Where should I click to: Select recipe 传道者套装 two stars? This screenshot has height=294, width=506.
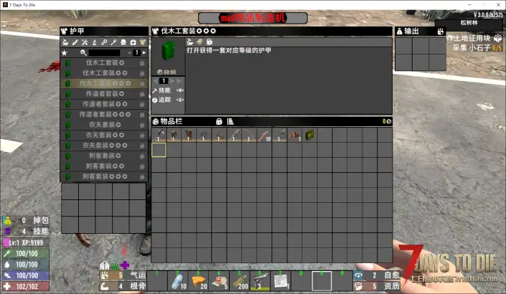pyautogui.click(x=104, y=104)
